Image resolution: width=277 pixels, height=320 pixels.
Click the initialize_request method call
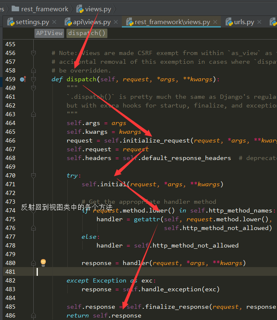[x=156, y=140]
